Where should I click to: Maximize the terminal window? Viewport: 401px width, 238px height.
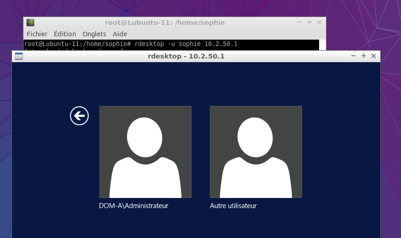tap(309, 22)
